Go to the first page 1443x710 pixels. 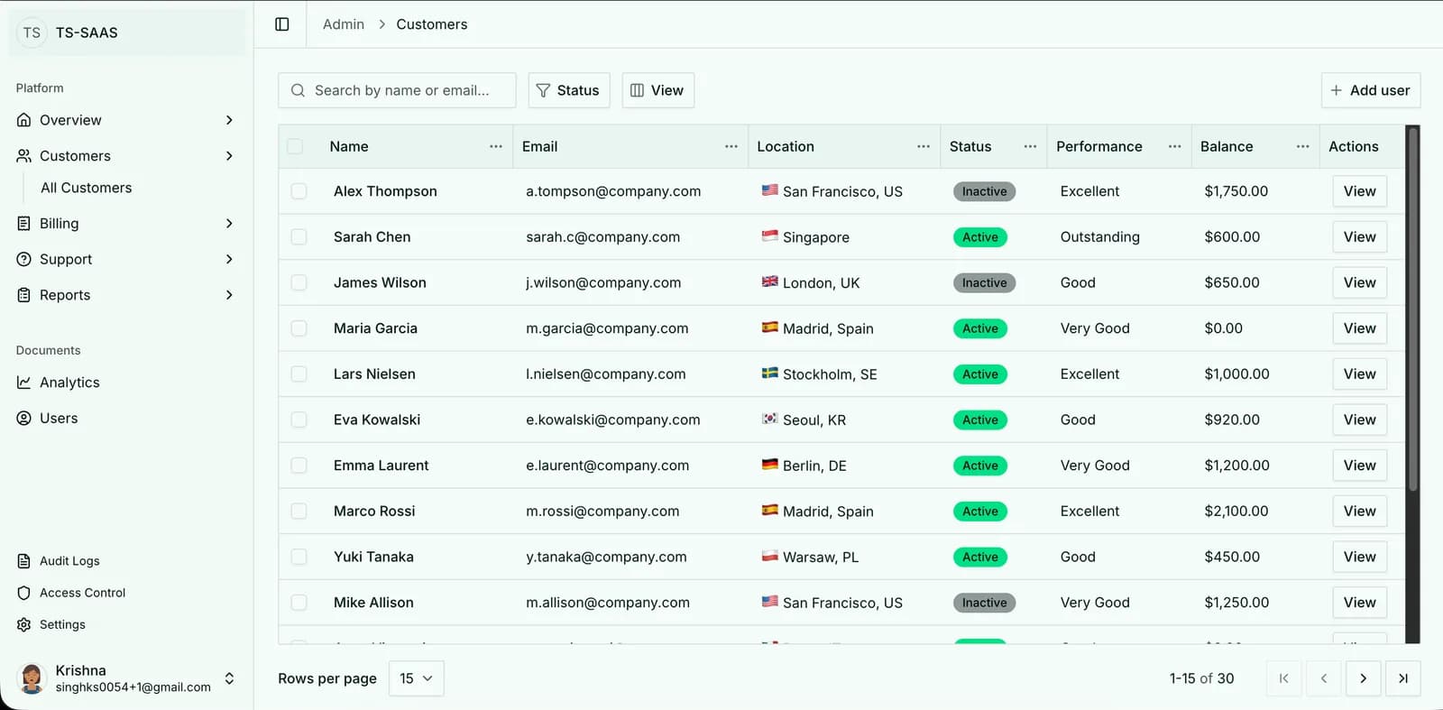[1284, 678]
